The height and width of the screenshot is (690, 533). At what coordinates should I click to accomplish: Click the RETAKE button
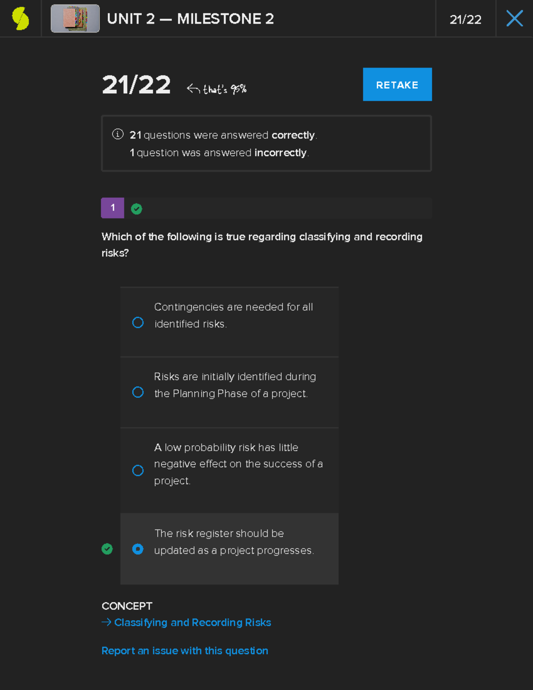point(397,84)
